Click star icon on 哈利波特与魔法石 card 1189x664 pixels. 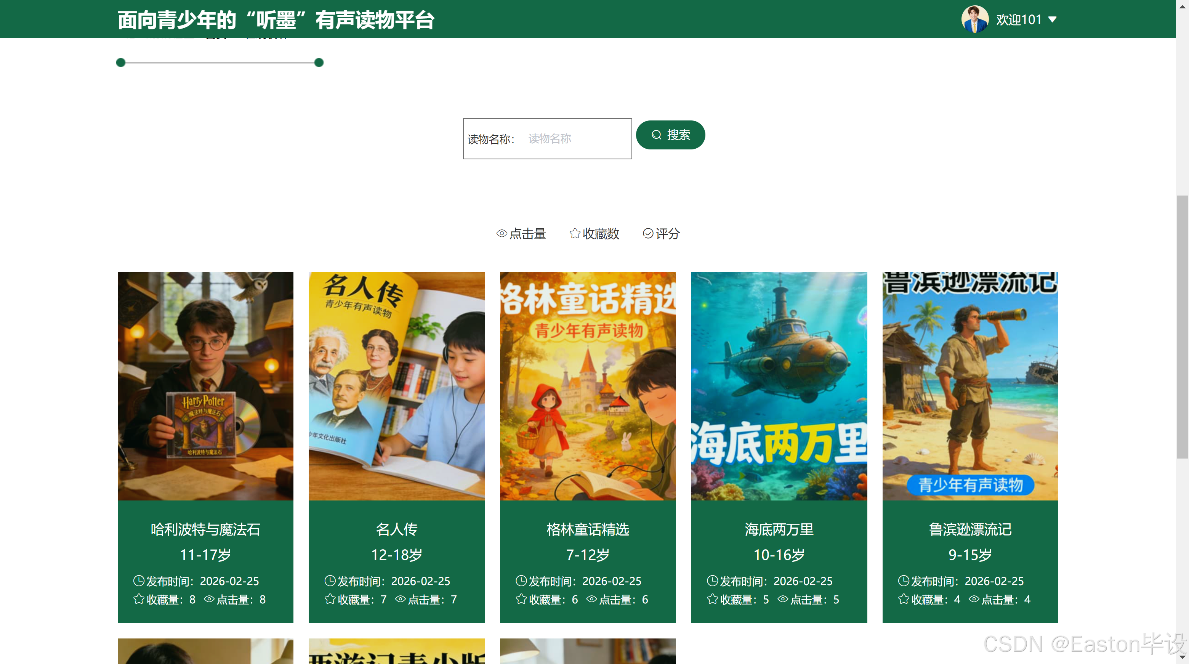click(x=139, y=599)
